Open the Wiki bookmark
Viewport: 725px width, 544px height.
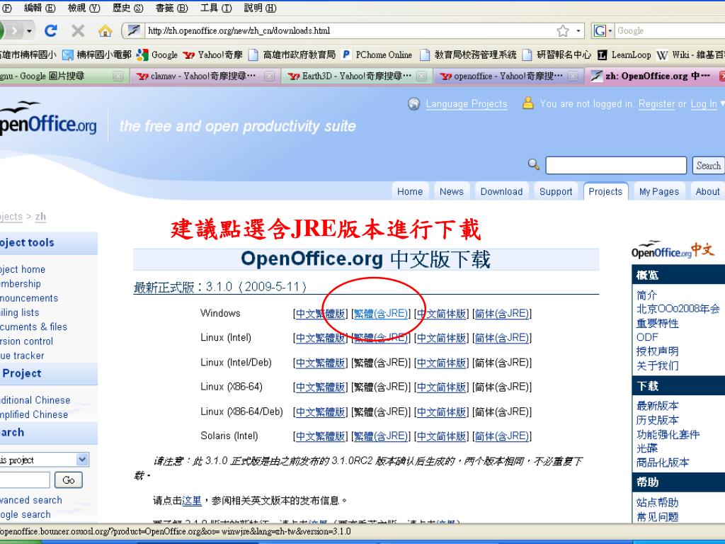pos(690,55)
